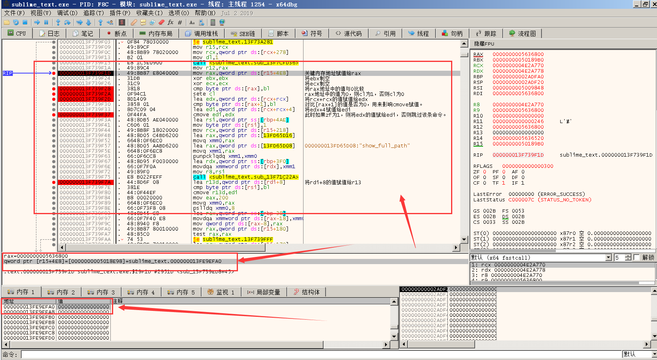
Task: Open the bookmarks red icon
Action: (x=162, y=22)
